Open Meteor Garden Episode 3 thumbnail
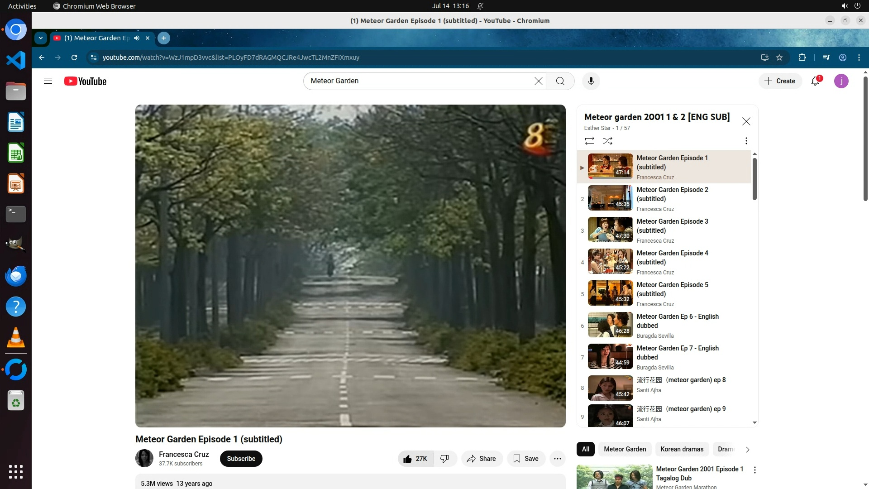The width and height of the screenshot is (869, 489). pos(610,230)
